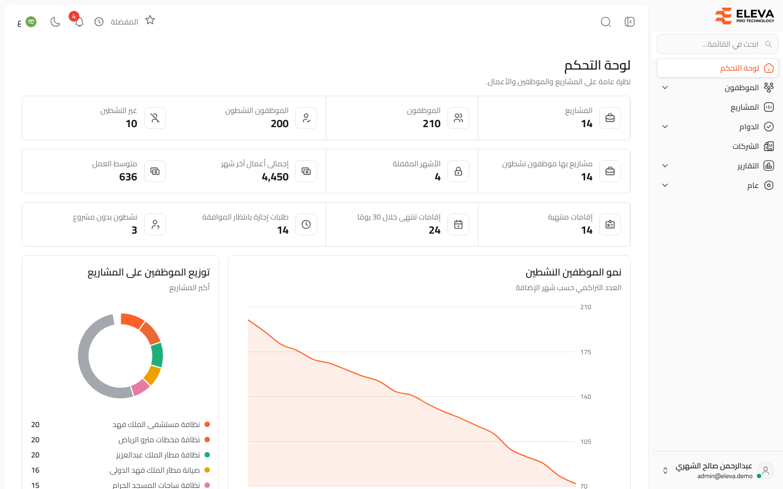Click the ID icon on إقامات منتهية card
This screenshot has height=489, width=783.
(x=610, y=224)
